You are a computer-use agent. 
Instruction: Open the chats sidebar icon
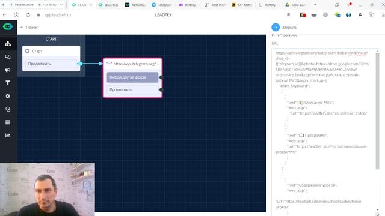pos(8,57)
